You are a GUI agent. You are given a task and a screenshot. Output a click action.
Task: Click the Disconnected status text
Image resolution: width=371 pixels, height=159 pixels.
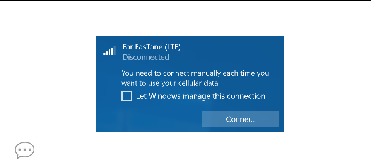(x=146, y=58)
